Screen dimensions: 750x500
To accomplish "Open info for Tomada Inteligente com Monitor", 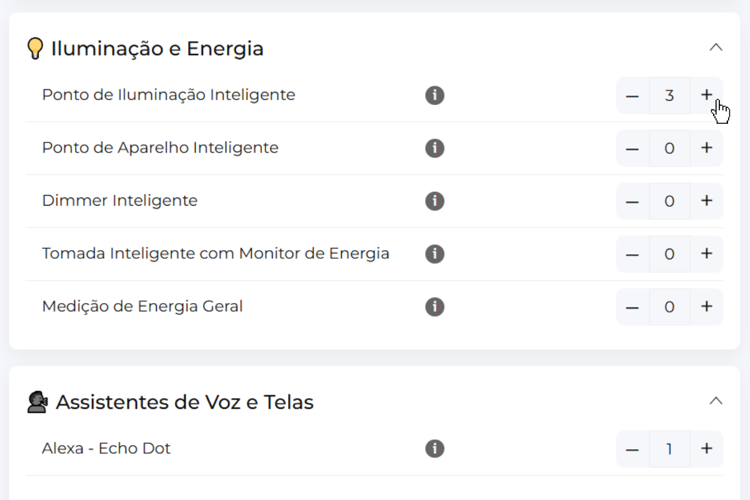I will pos(434,254).
